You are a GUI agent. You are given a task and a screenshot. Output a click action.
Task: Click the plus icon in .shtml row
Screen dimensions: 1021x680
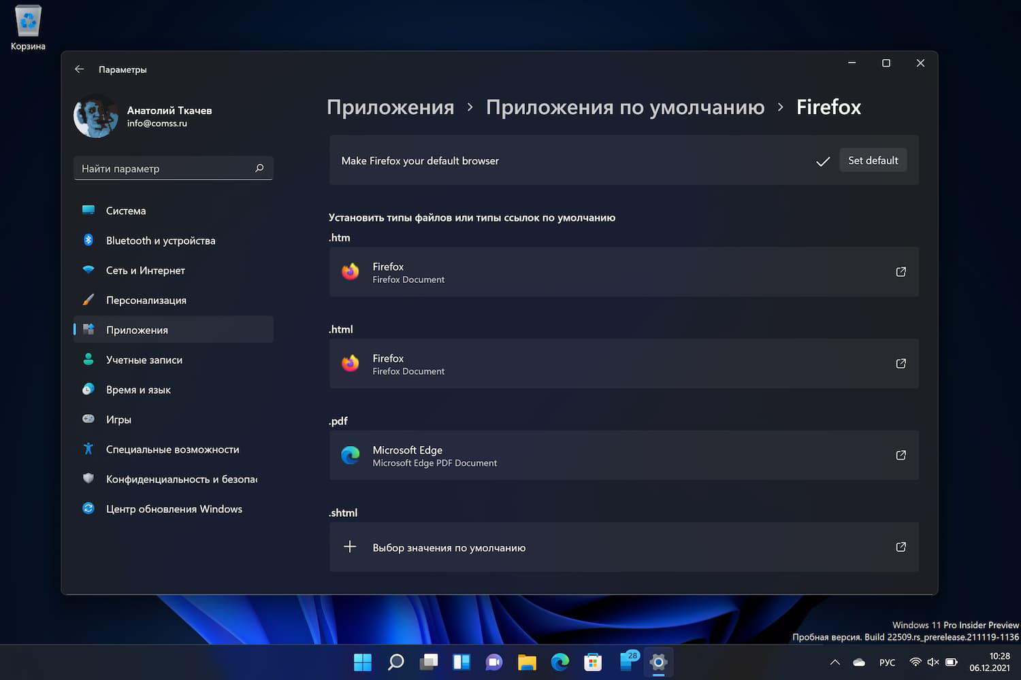click(x=350, y=547)
